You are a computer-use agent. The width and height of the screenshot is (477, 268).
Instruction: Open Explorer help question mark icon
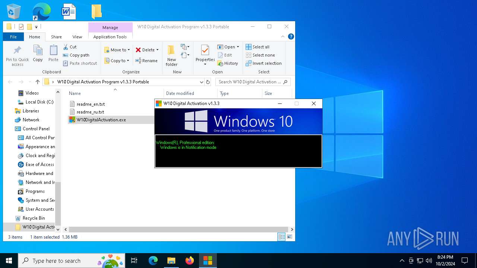(x=291, y=36)
